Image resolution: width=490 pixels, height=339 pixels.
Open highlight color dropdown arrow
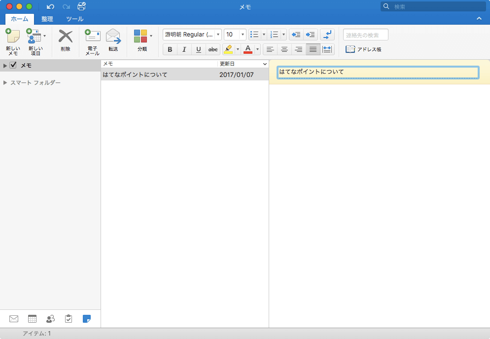coord(238,49)
